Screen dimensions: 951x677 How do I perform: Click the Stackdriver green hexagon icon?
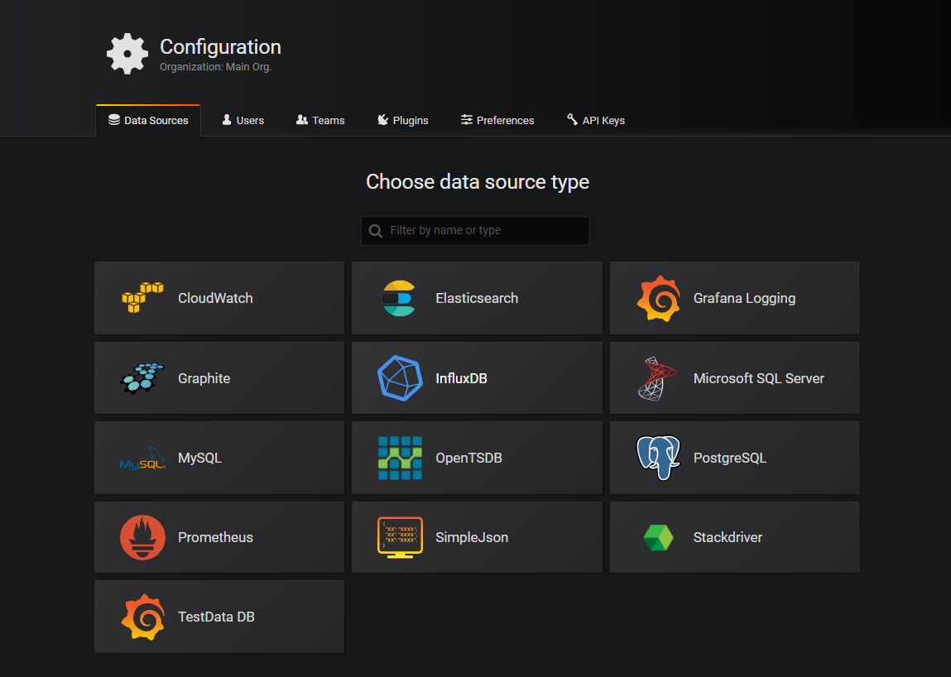coord(658,537)
